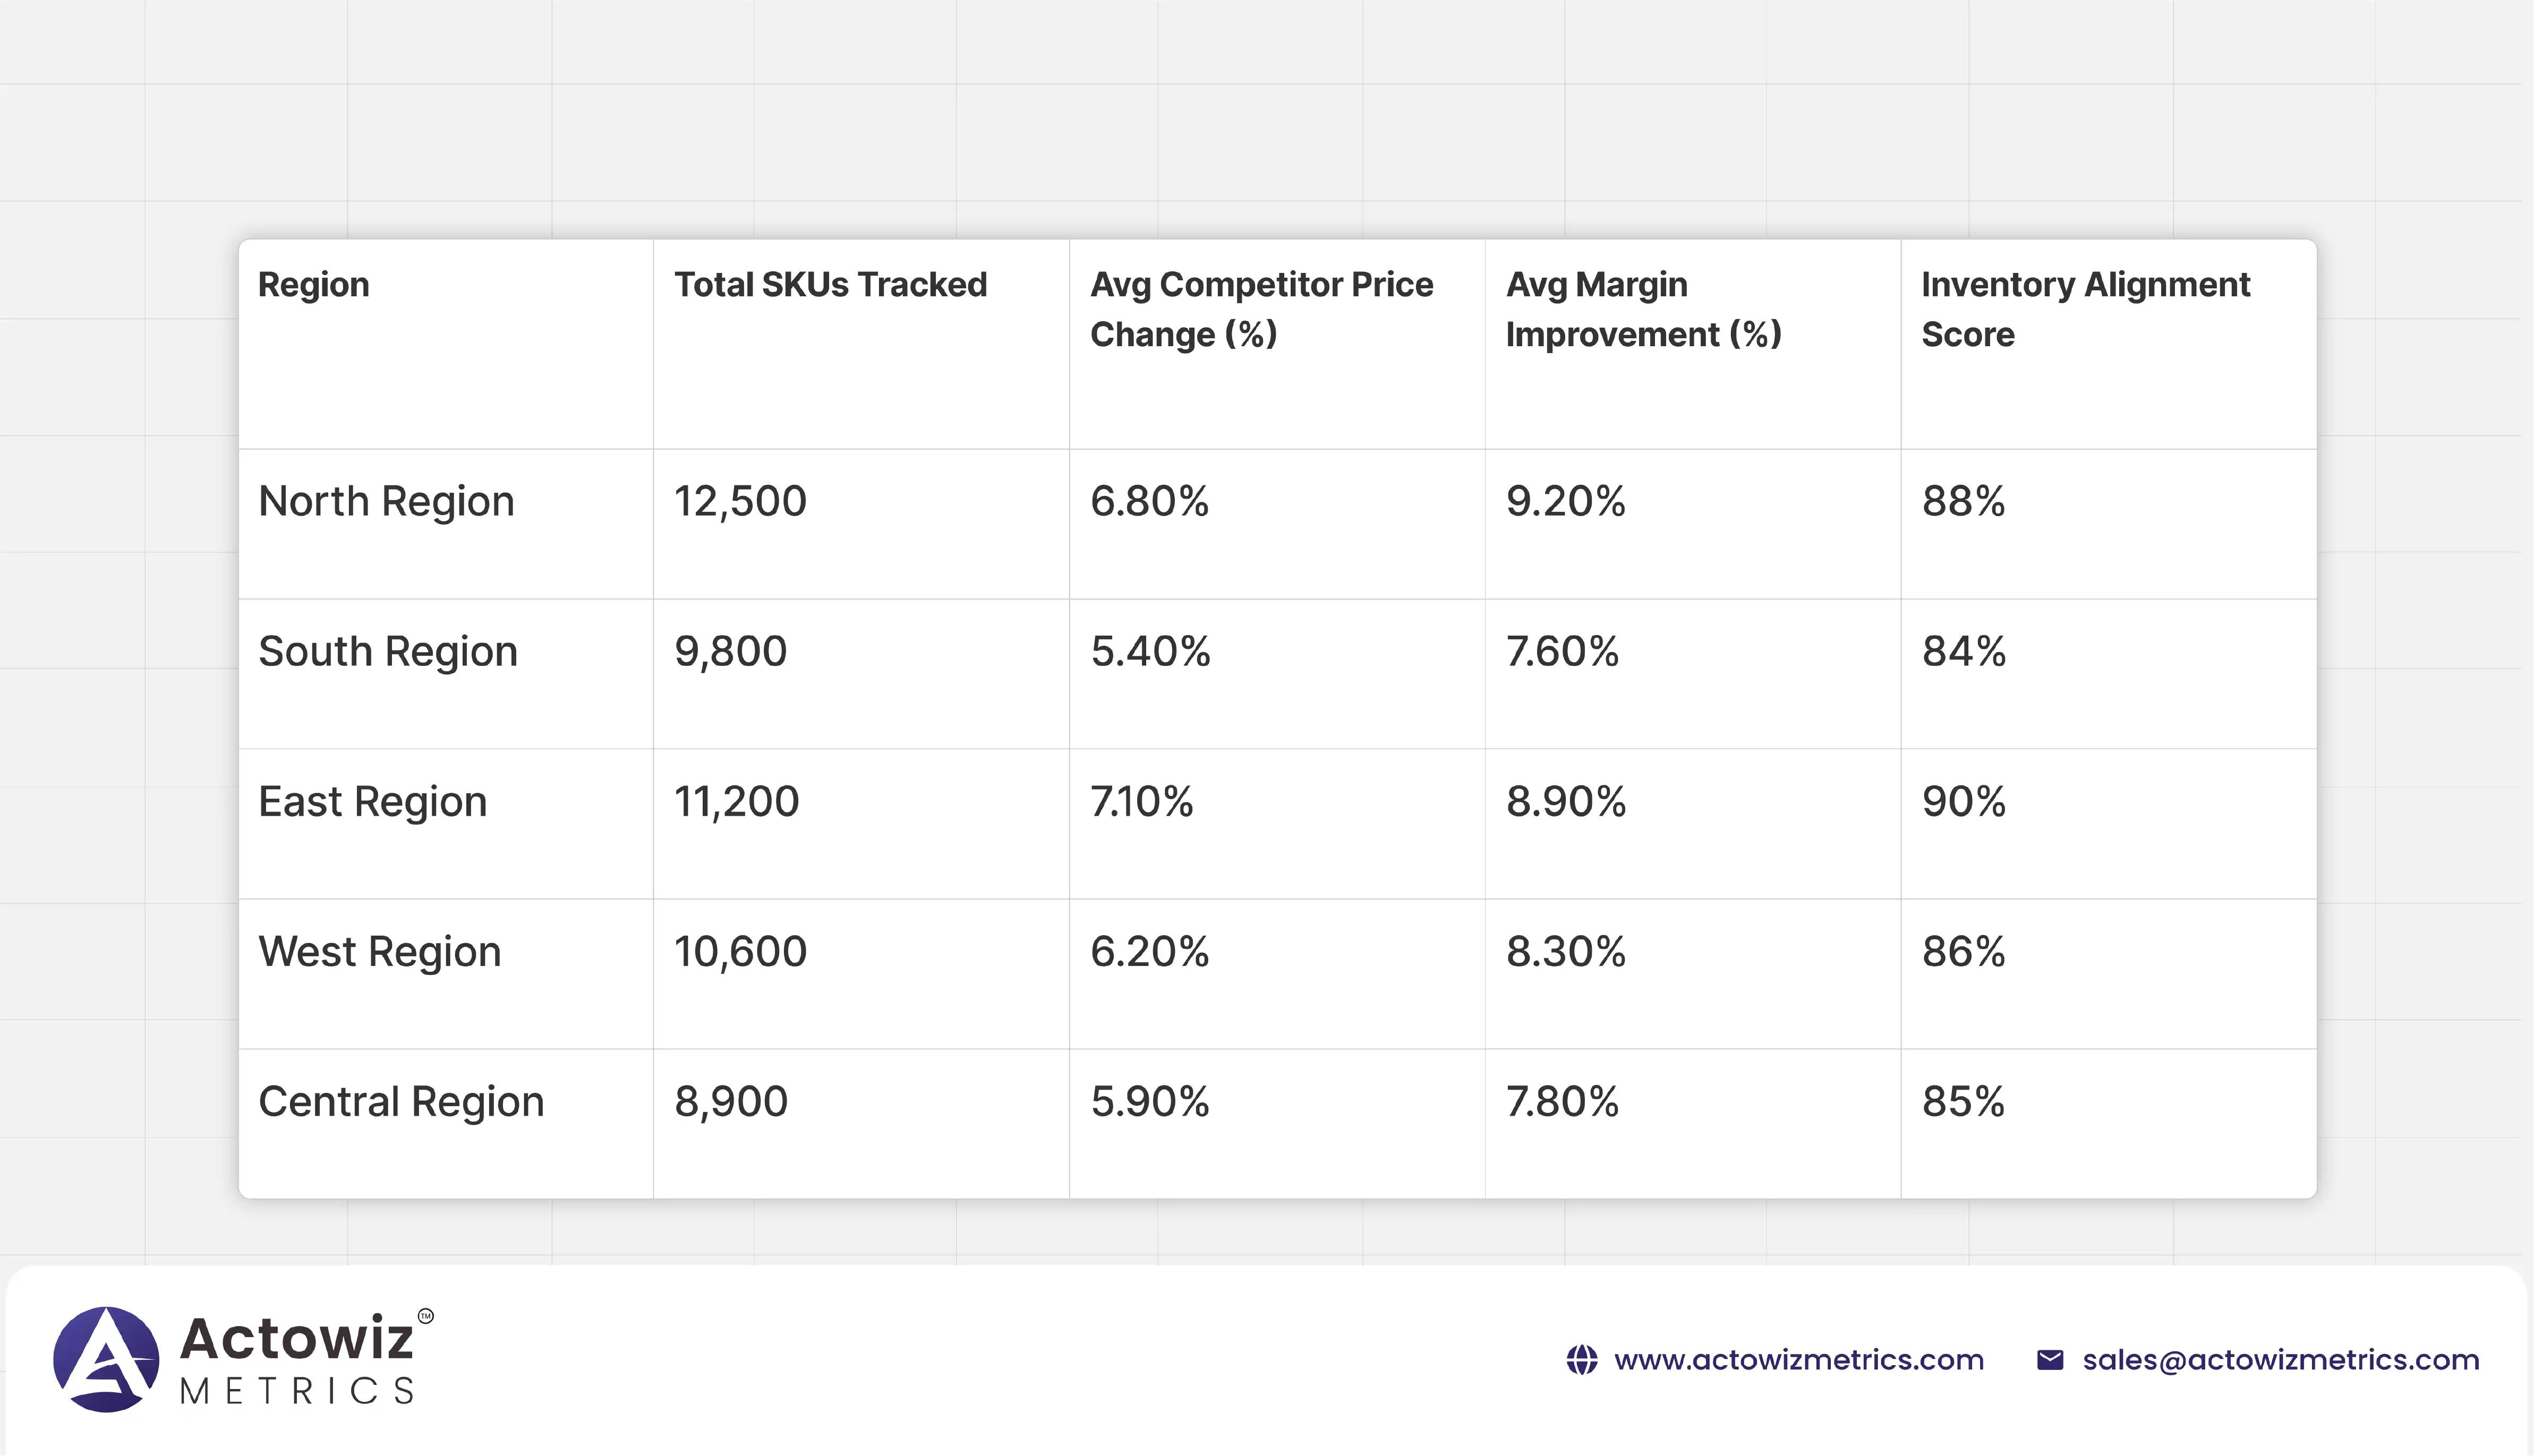This screenshot has width=2534, height=1456.
Task: Select the Inventory Alignment Score header
Action: pyautogui.click(x=2085, y=309)
